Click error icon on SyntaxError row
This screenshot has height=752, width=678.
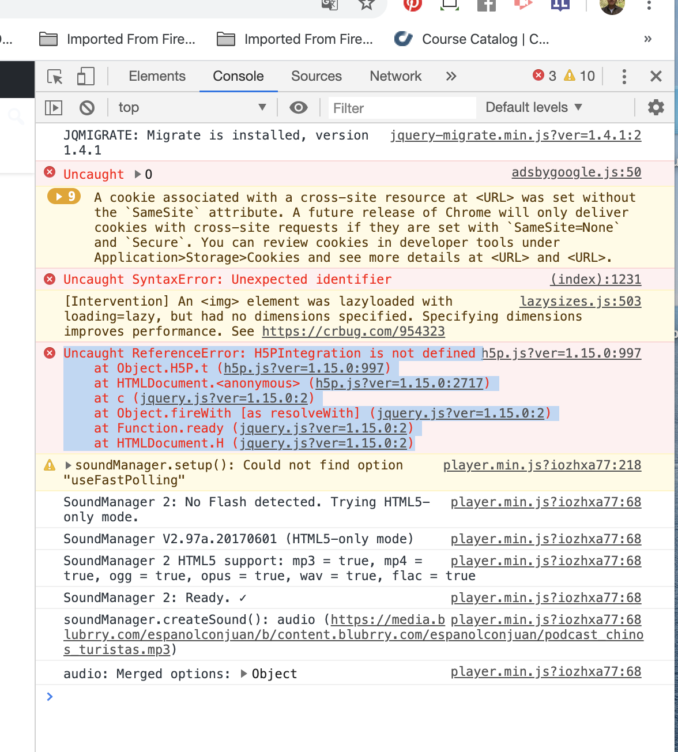point(50,279)
